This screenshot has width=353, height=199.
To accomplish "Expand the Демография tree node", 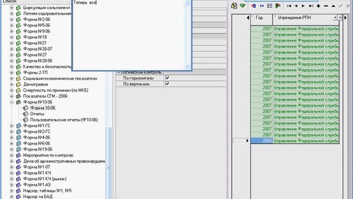I will pos(12,85).
